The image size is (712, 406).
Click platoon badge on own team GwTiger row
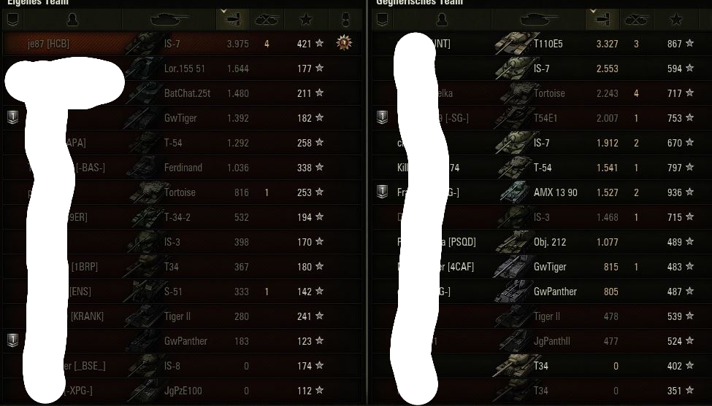click(x=12, y=117)
